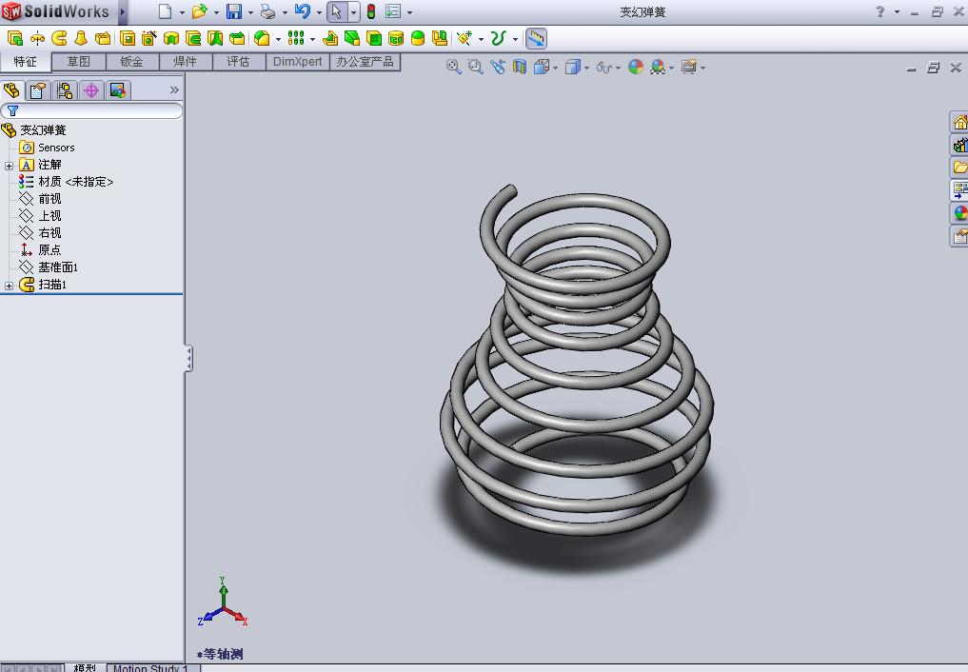Image resolution: width=968 pixels, height=672 pixels.
Task: Select the Mirror tool
Action: pos(440,38)
